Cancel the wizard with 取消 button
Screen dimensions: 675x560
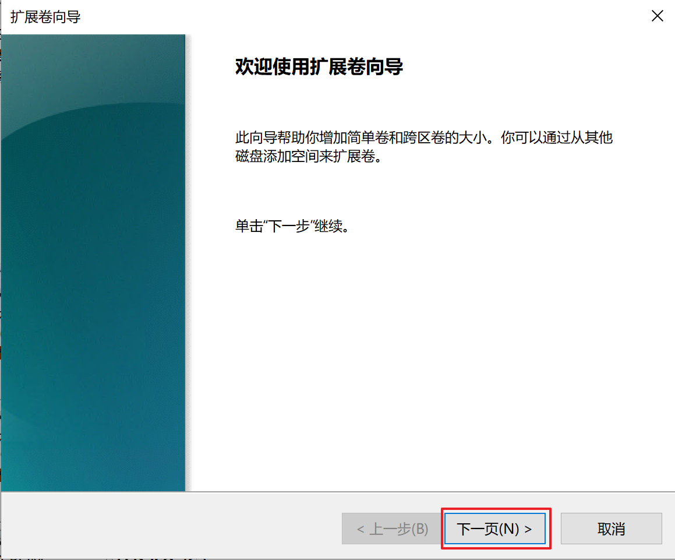pos(612,529)
